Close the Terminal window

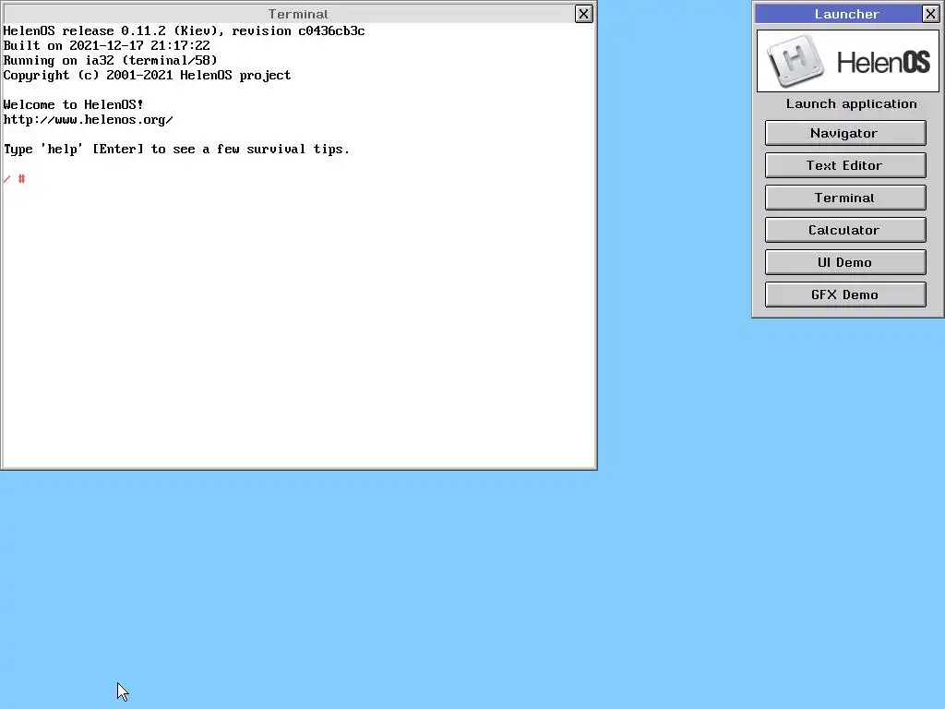click(583, 14)
